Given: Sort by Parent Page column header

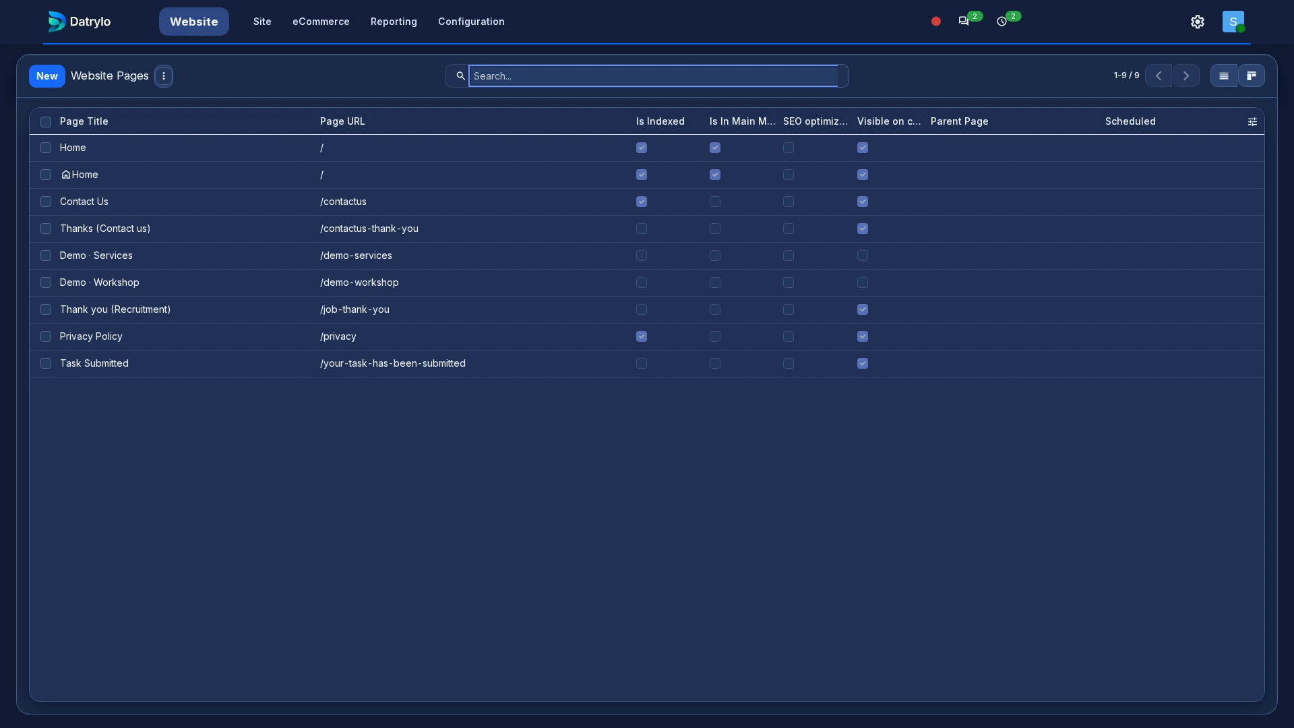Looking at the screenshot, I should tap(960, 121).
